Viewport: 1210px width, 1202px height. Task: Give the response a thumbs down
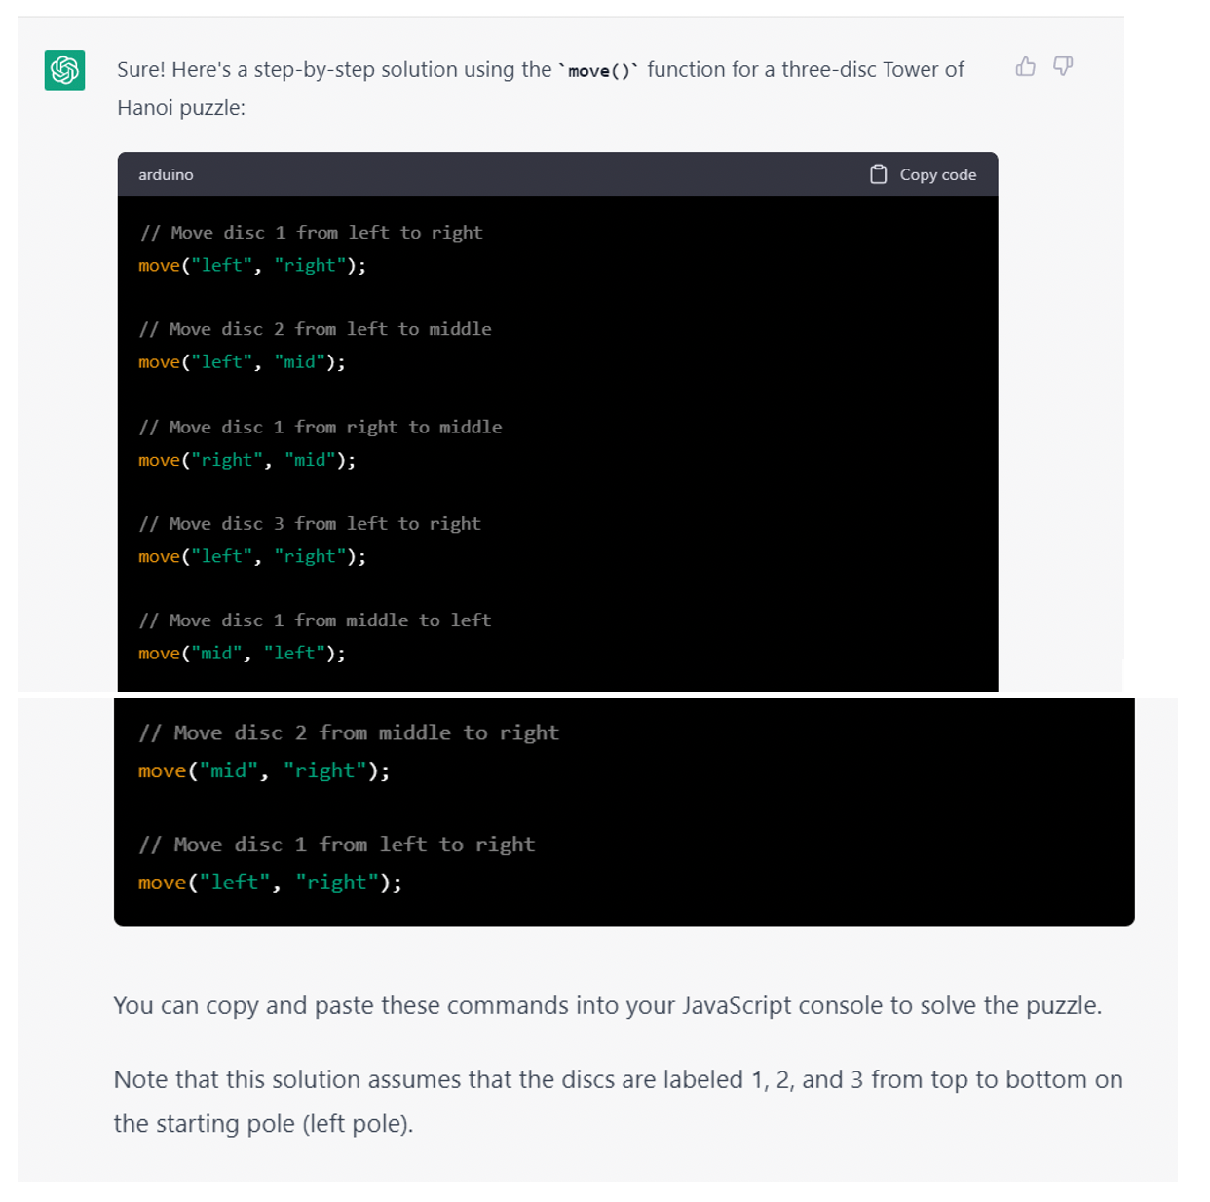[x=1062, y=66]
